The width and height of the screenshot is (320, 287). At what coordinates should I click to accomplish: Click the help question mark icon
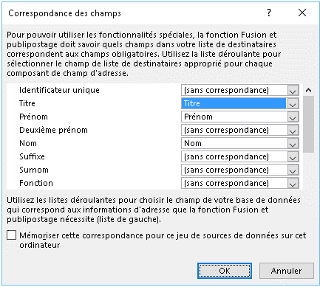(269, 13)
